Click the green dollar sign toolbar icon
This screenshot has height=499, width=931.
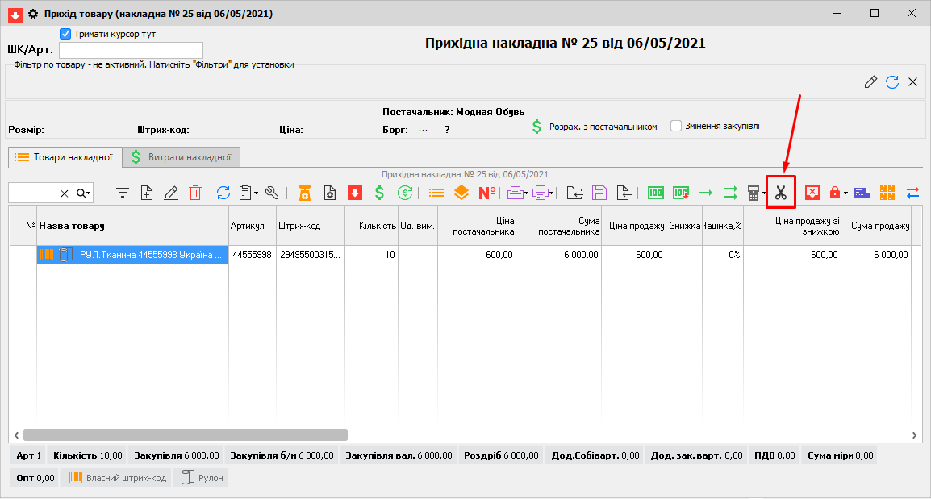point(378,193)
